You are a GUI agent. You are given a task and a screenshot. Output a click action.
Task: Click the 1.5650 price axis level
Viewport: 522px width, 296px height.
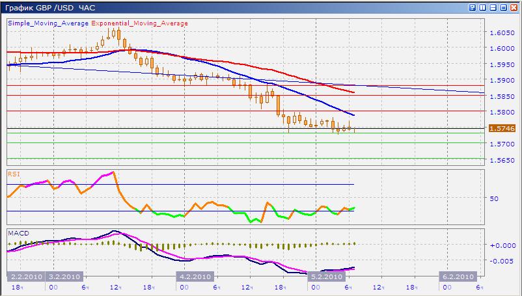502,160
